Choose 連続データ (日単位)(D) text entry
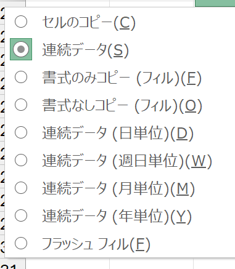Screen dimensions: 235x269 tap(118, 134)
